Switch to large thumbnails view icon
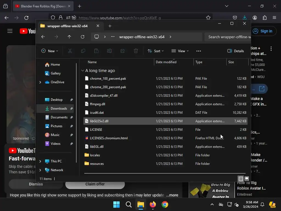This screenshot has height=211, width=281. click(247, 179)
